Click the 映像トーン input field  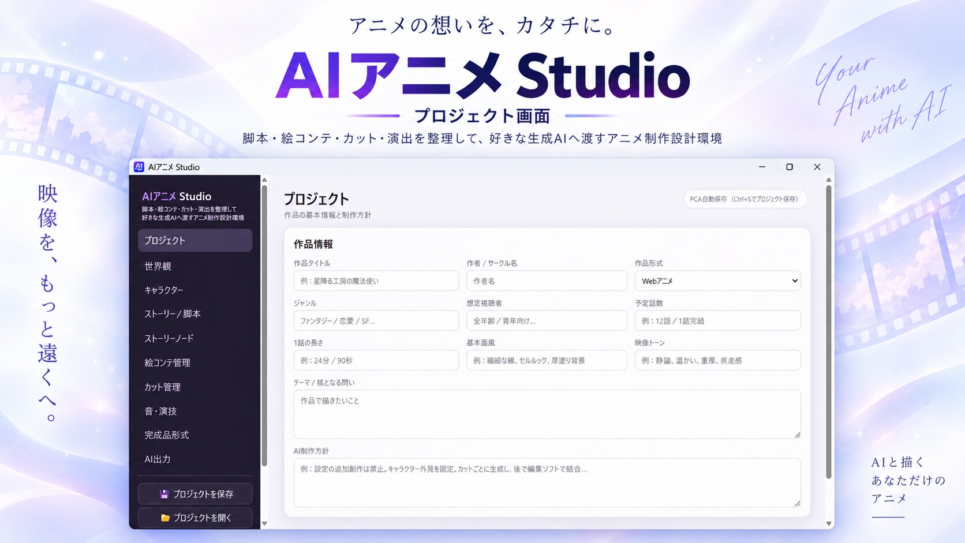pos(717,361)
